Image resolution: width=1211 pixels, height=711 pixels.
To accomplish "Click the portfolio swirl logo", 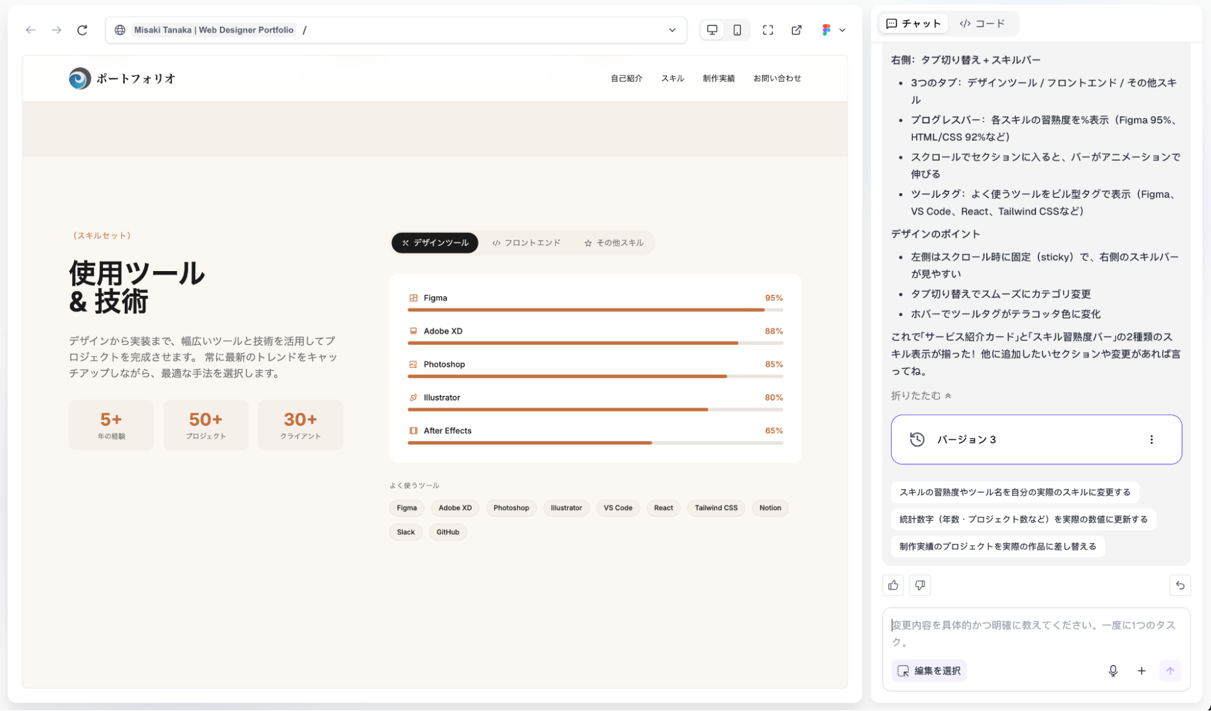I will (79, 78).
